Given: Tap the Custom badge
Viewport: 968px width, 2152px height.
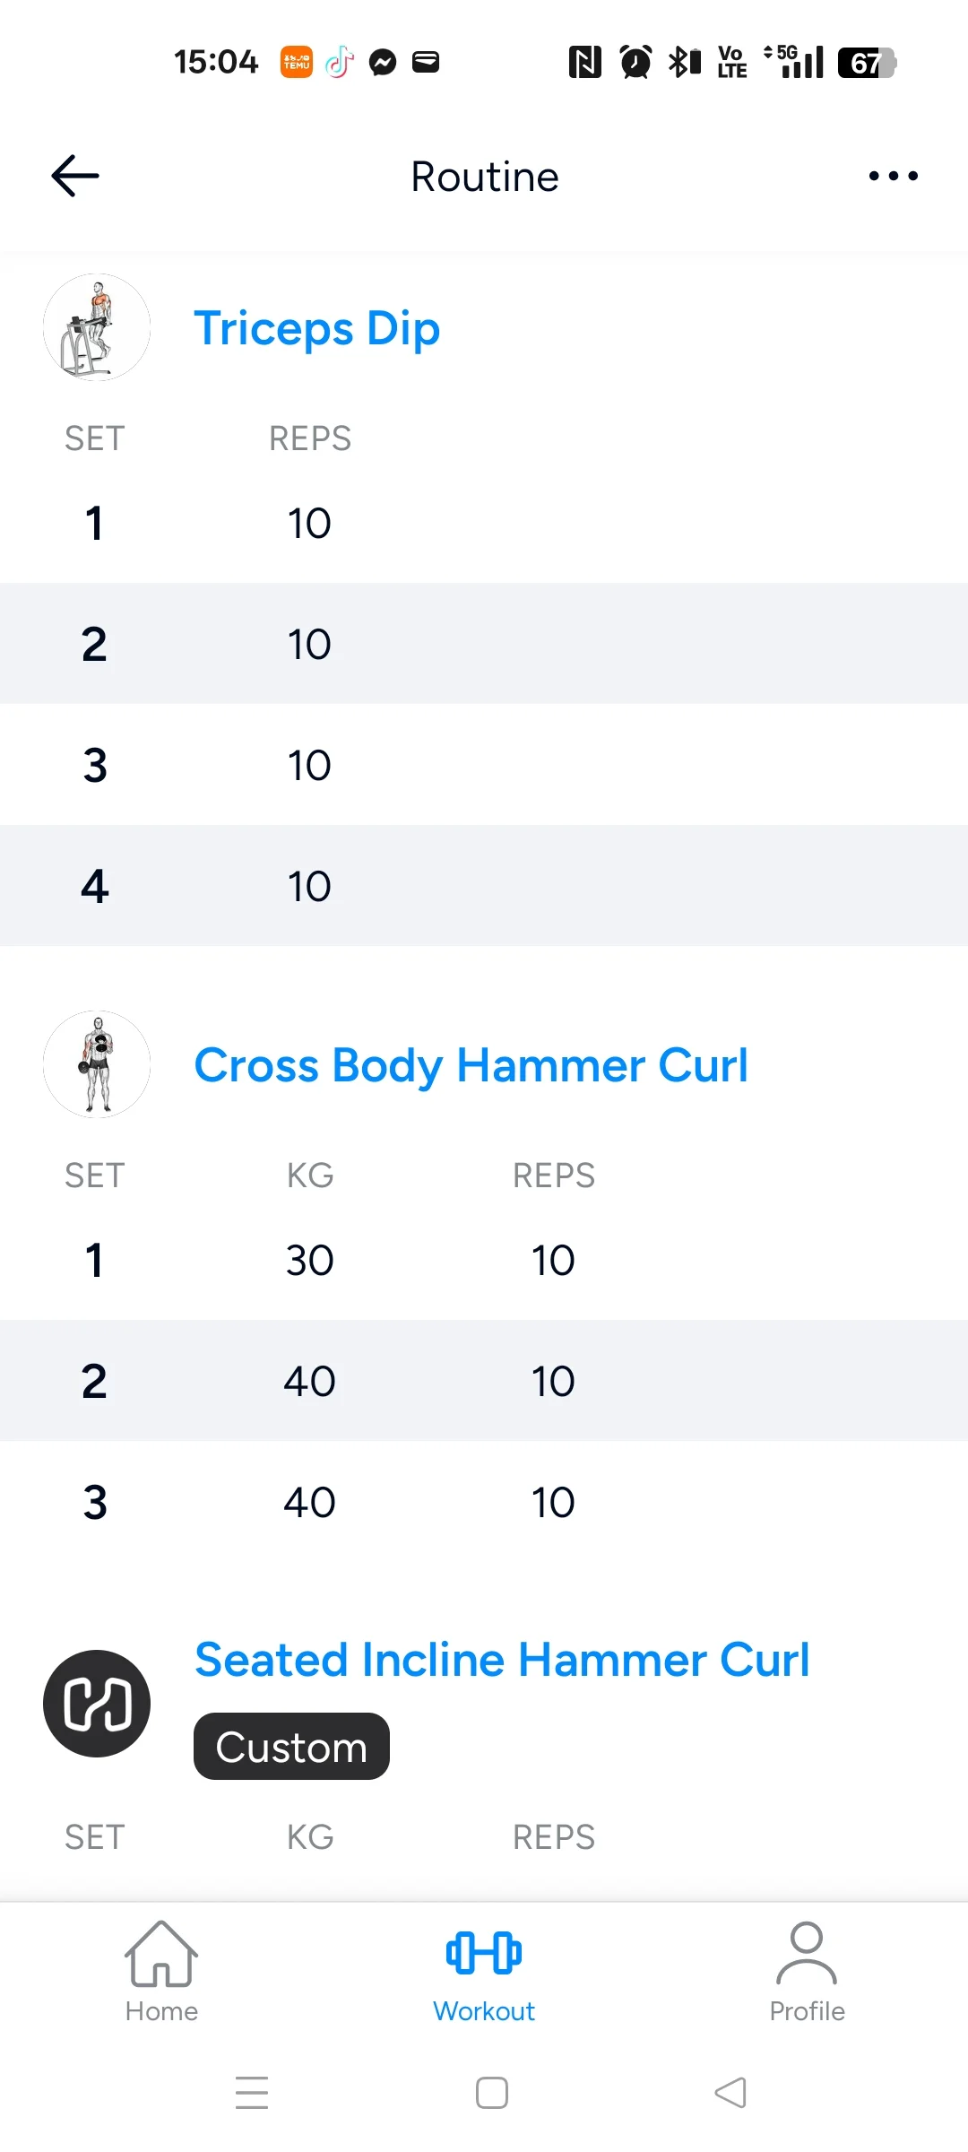Looking at the screenshot, I should tap(291, 1746).
